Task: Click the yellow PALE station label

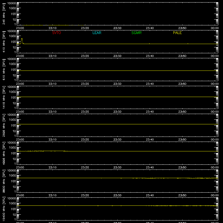Action: tap(177, 33)
